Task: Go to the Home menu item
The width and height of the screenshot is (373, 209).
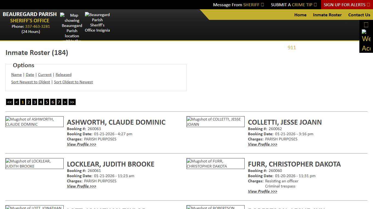Action: tap(300, 15)
